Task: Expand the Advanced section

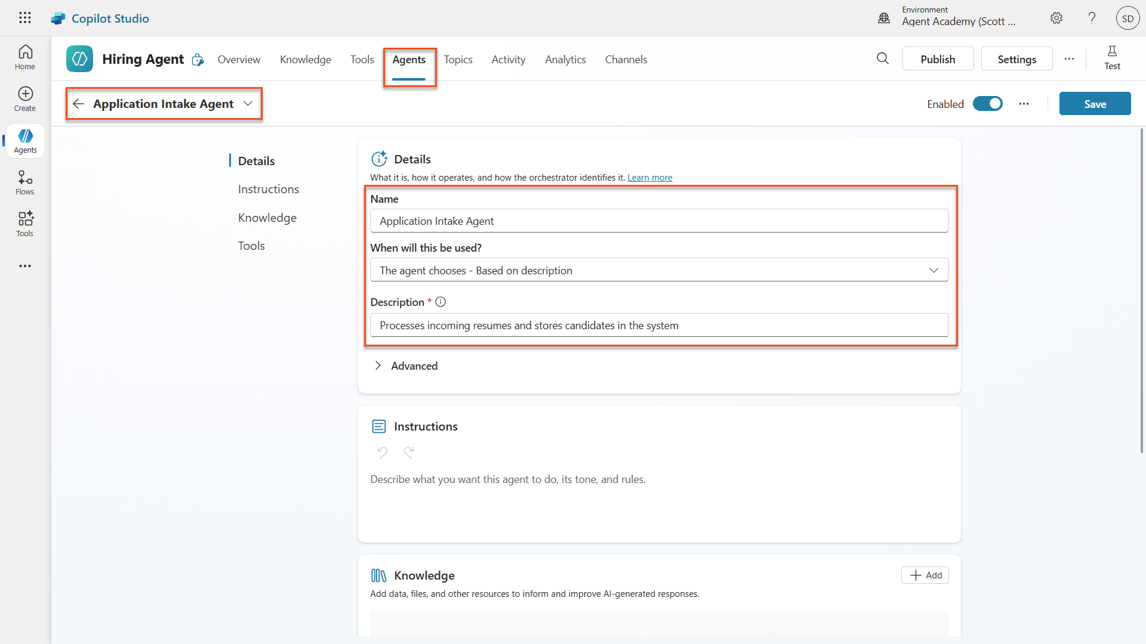Action: 406,366
